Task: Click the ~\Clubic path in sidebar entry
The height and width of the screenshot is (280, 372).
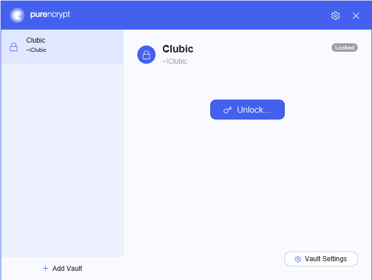Action: tap(36, 50)
